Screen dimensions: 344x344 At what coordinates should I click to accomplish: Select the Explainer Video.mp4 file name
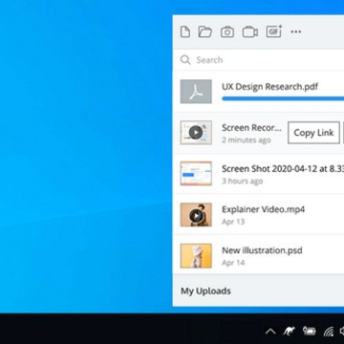click(x=263, y=209)
